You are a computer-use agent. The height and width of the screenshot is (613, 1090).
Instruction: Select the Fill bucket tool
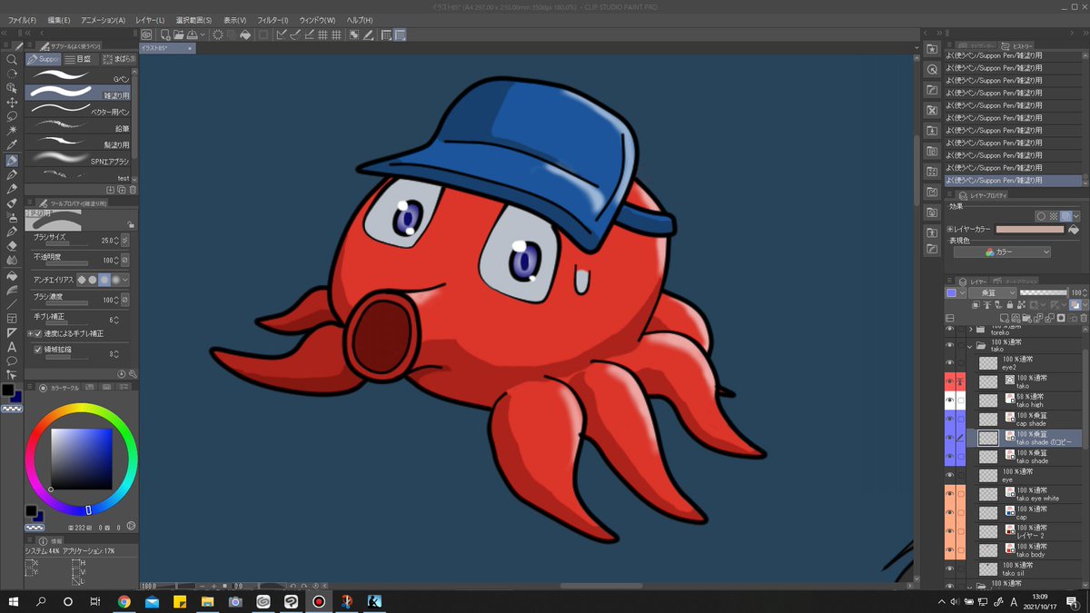(x=12, y=275)
